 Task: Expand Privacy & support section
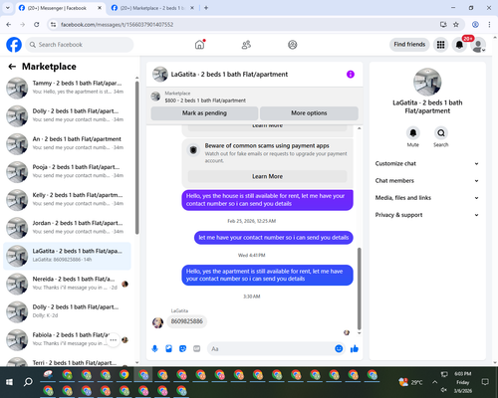[427, 215]
